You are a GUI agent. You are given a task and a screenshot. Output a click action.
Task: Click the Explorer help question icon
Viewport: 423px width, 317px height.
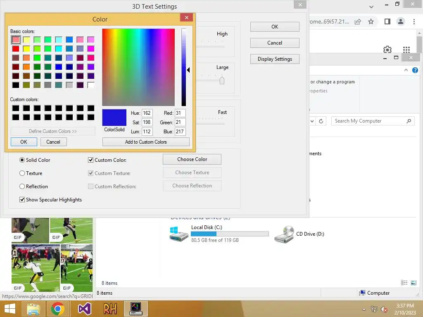pos(415,70)
